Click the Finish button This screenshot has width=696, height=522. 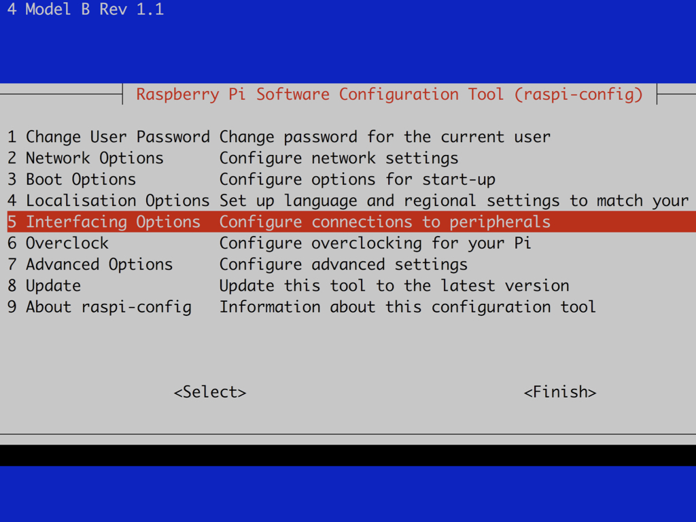pyautogui.click(x=560, y=392)
